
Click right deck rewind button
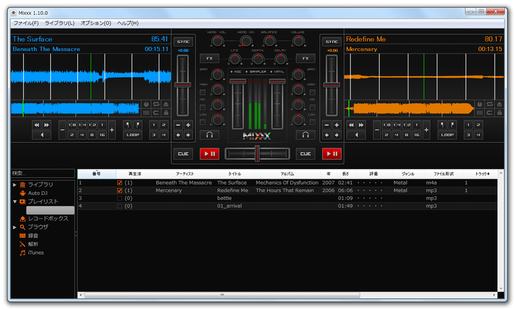click(351, 125)
